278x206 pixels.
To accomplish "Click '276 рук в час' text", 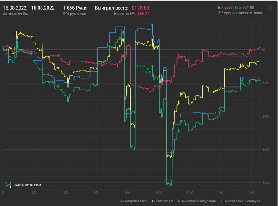I will click(x=74, y=14).
